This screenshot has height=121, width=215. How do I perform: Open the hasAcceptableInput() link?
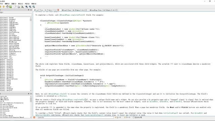pos(94,115)
